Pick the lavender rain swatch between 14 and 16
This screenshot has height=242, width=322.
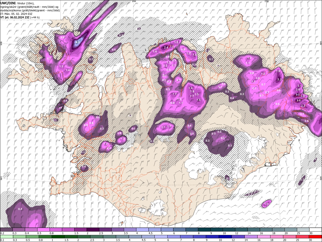coord(251,237)
